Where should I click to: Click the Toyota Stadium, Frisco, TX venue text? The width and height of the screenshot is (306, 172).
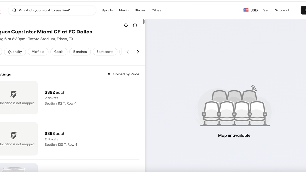(51, 39)
